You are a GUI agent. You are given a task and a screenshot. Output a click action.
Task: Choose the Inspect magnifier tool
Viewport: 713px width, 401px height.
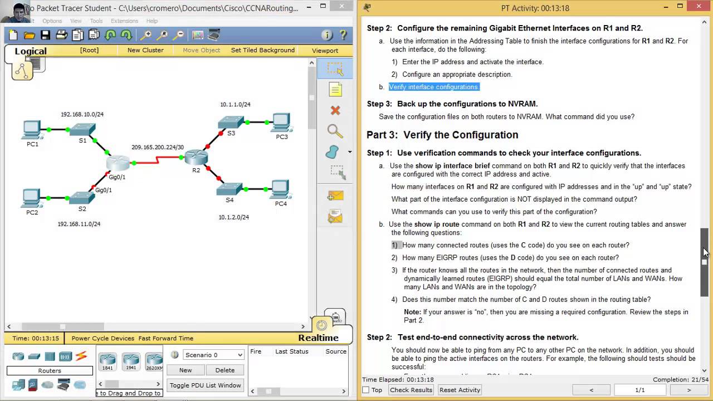pyautogui.click(x=335, y=131)
